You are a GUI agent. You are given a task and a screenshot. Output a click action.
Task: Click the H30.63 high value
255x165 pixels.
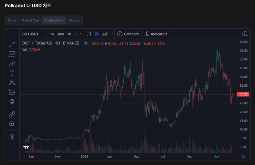[110, 44]
